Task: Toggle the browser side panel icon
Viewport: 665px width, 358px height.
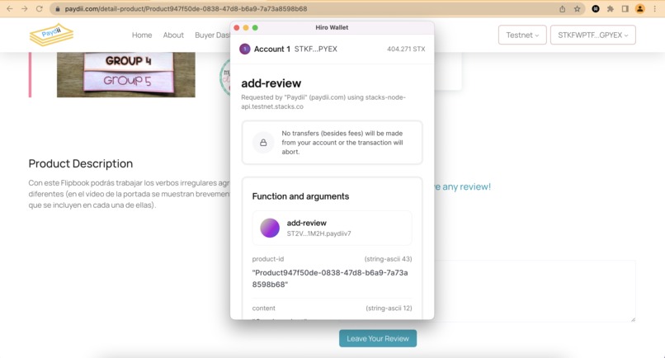Action: tap(625, 9)
